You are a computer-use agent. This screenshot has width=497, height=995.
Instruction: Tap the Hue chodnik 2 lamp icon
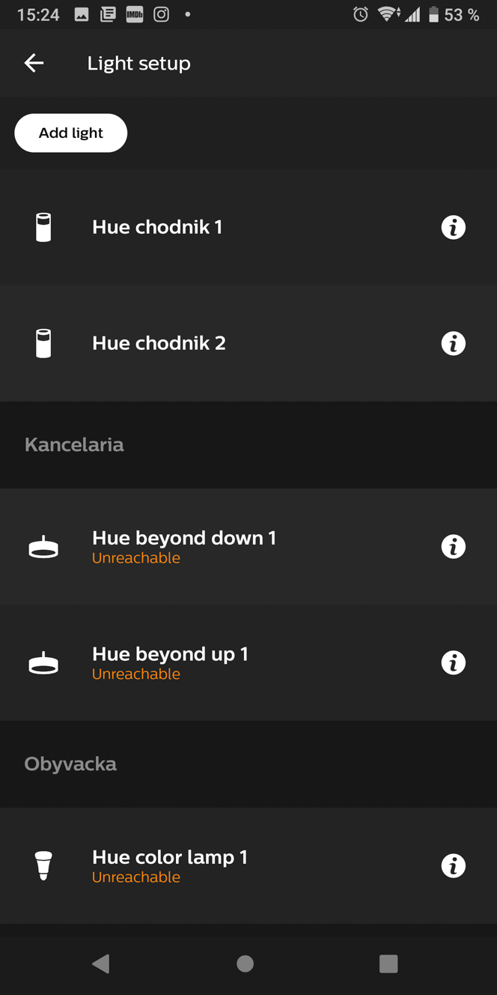[43, 343]
